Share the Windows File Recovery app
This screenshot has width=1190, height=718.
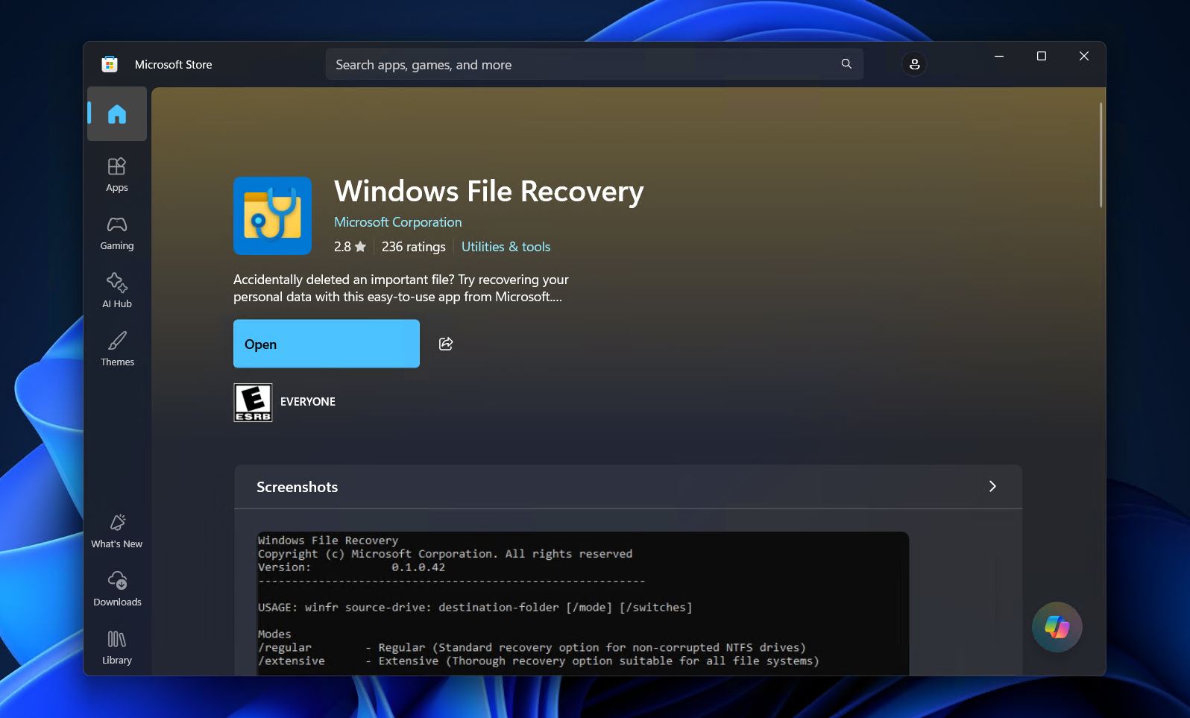point(446,344)
